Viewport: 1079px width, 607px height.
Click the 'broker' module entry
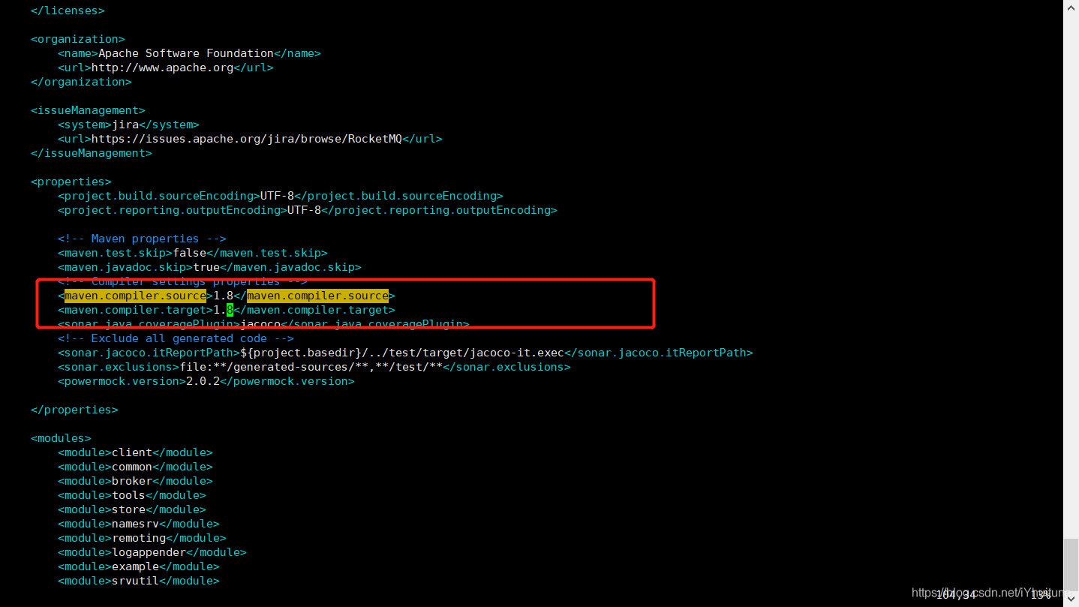point(135,481)
